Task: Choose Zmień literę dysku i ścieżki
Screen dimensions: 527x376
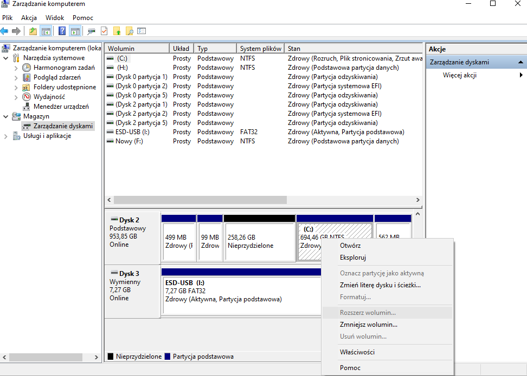Action: [x=387, y=285]
